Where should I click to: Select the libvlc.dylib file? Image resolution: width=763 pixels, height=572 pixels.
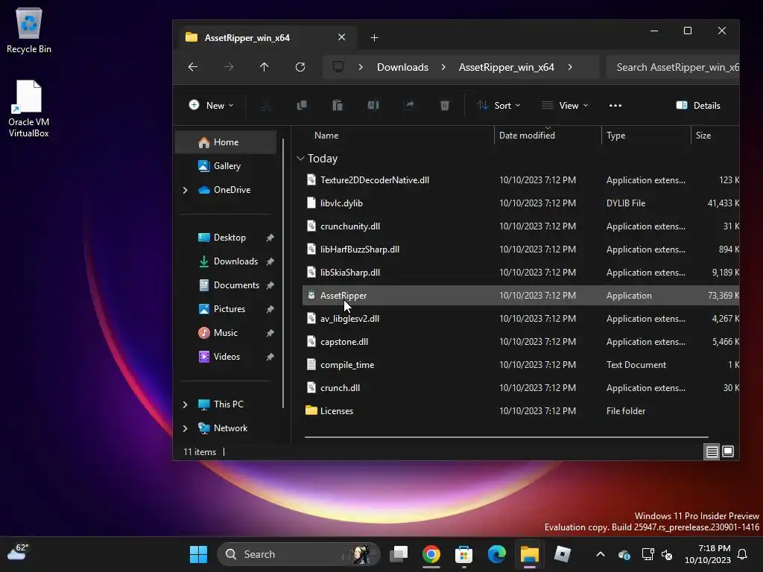pyautogui.click(x=521, y=203)
